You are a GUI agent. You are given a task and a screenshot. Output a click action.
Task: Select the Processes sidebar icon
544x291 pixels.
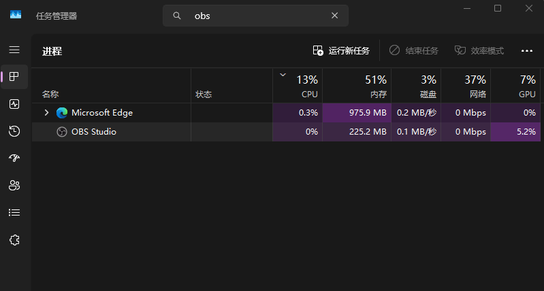14,77
